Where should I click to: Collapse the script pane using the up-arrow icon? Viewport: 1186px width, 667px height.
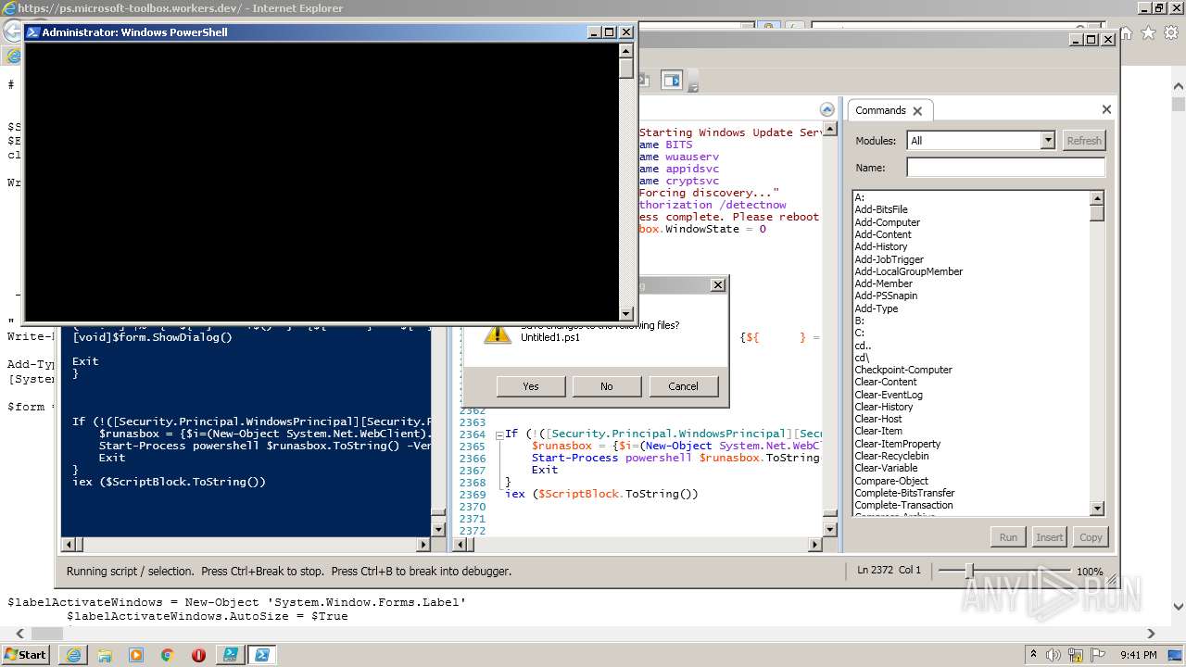click(x=827, y=109)
